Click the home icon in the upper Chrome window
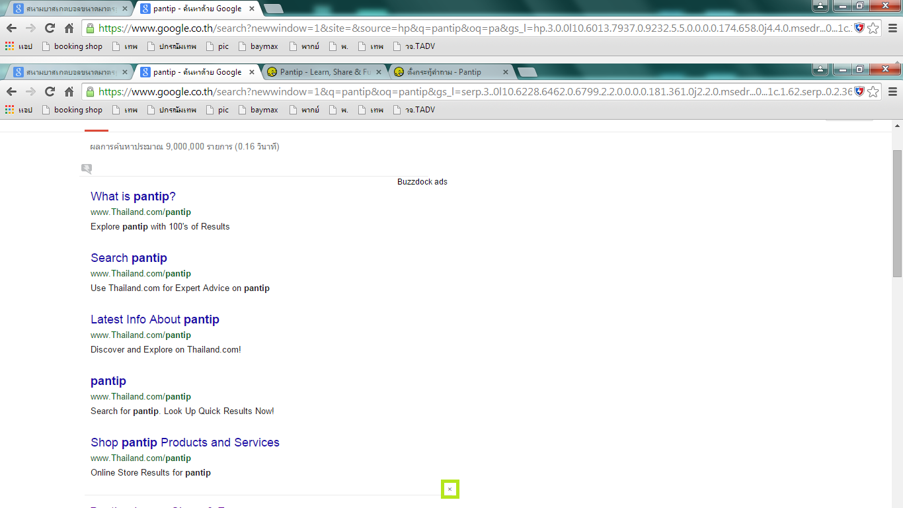 pyautogui.click(x=69, y=28)
